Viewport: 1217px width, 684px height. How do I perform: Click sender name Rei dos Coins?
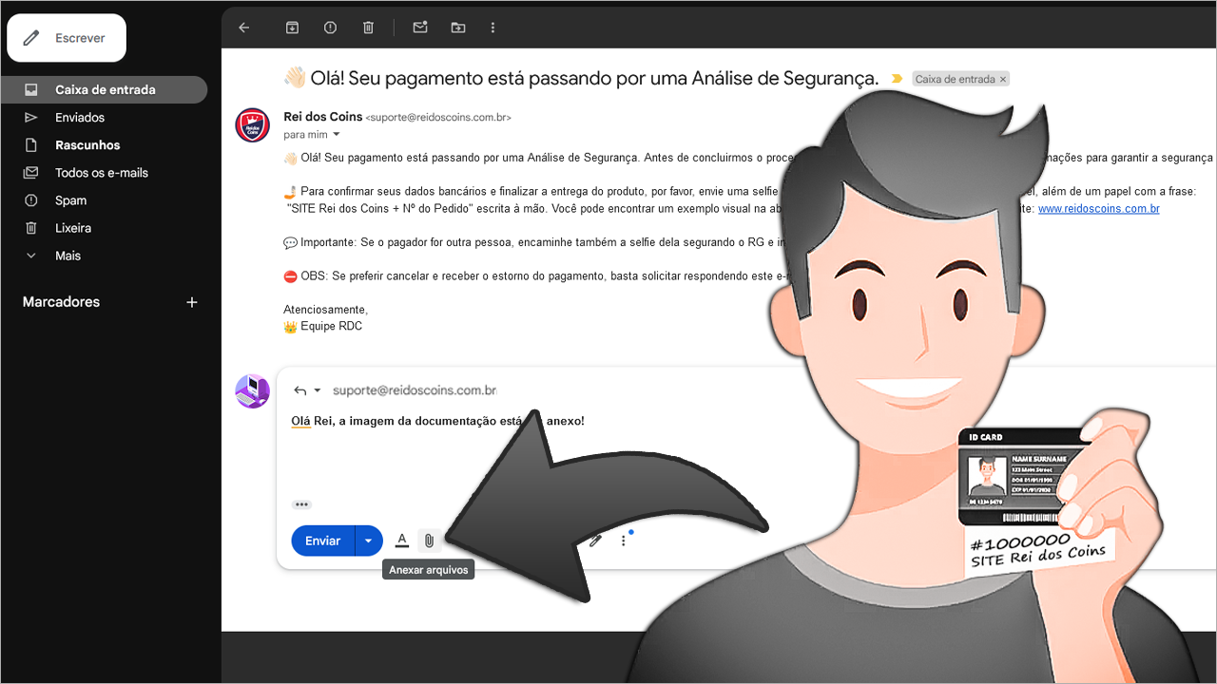323,117
